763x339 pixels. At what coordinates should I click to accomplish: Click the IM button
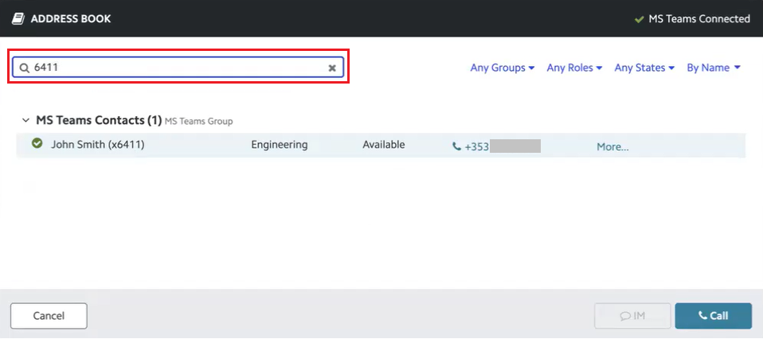click(x=632, y=316)
